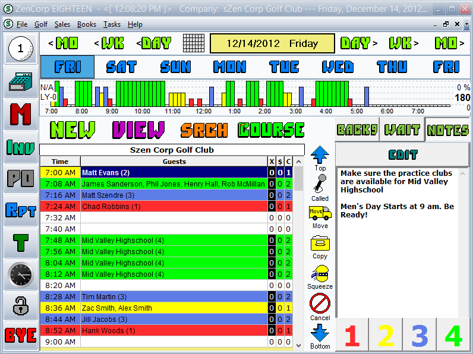Click the calendar grid icon
473x354 pixels.
[x=193, y=43]
